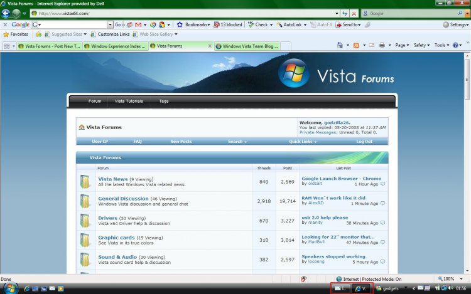Open the zoom level dropdown arrow
This screenshot has height=294, width=471.
point(461,279)
